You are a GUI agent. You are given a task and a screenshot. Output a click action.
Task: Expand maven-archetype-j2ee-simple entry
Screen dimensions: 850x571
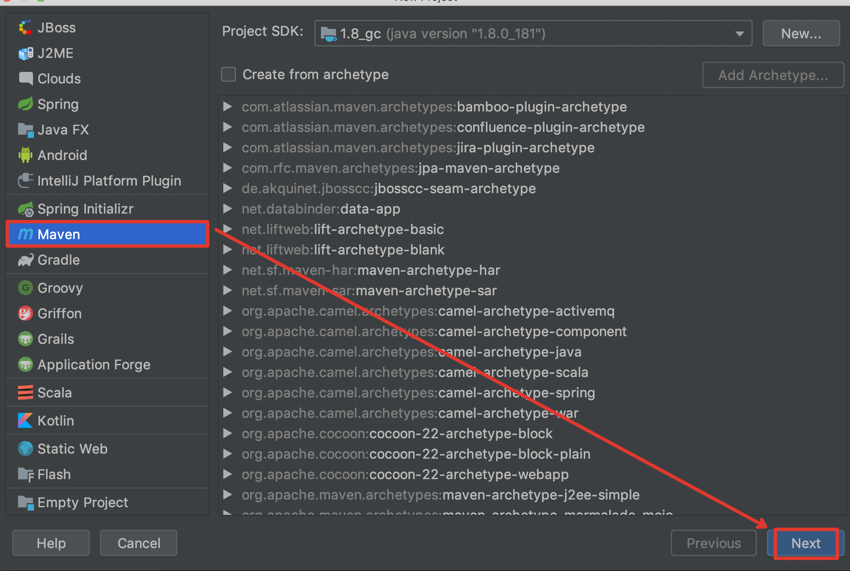(228, 495)
